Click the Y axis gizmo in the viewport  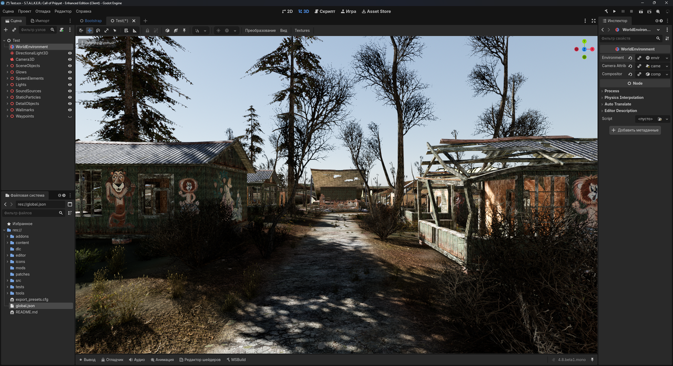[x=584, y=41]
